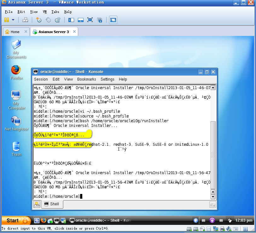Take a snapshot of the virtual machine
The height and width of the screenshot is (233, 256).
pyautogui.click(x=38, y=20)
